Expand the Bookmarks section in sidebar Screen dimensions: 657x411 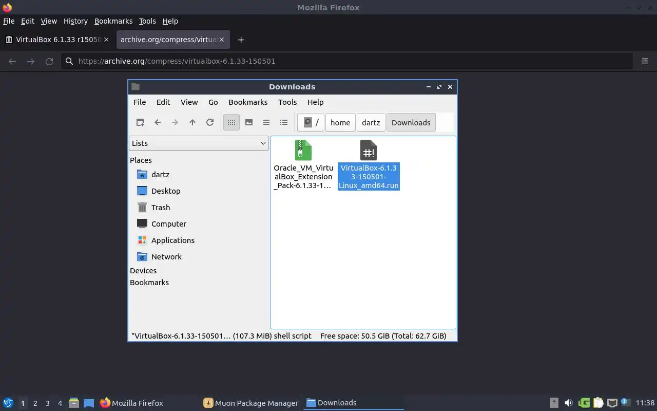pos(149,283)
